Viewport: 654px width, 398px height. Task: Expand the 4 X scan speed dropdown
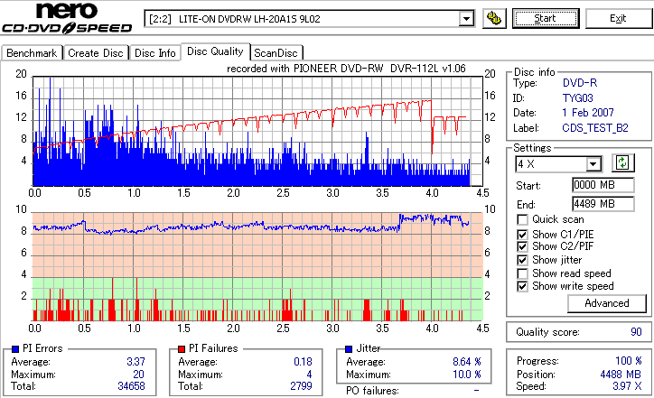(593, 164)
